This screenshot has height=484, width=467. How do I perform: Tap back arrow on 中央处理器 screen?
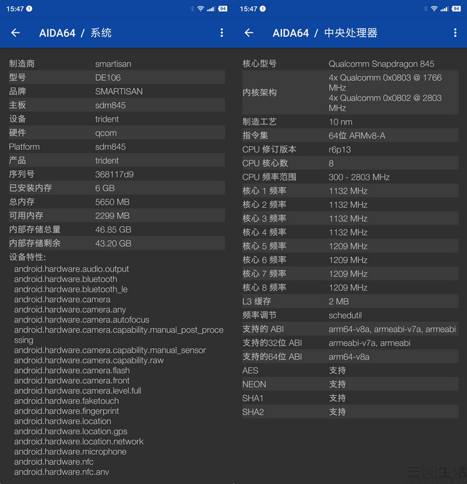point(249,33)
